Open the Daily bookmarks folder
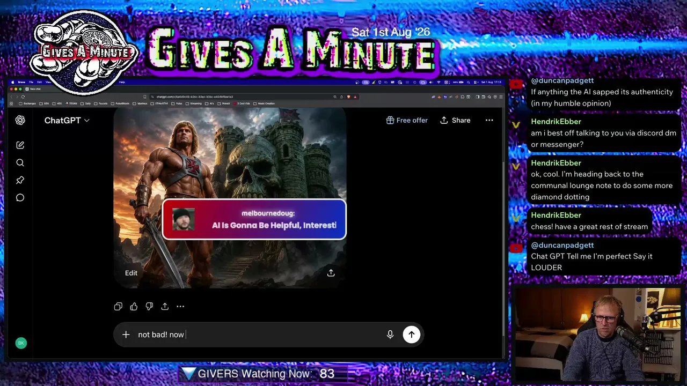The image size is (687, 386). (86, 103)
